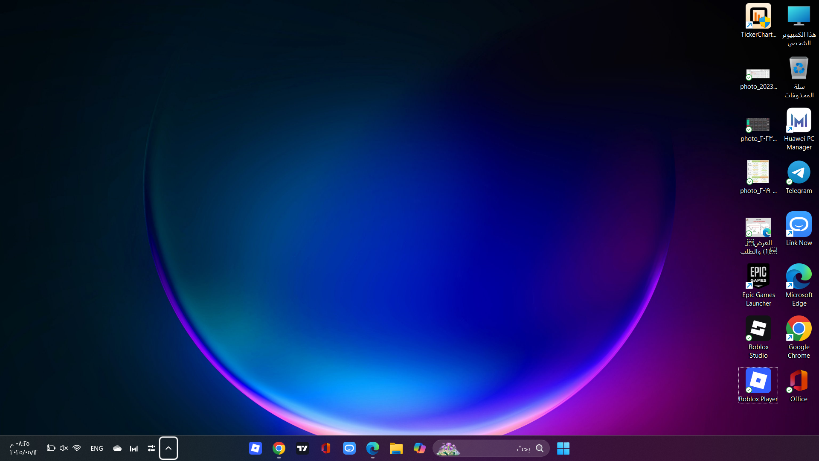The image size is (819, 461).
Task: Click the Telegram desktop icon
Action: point(799,173)
